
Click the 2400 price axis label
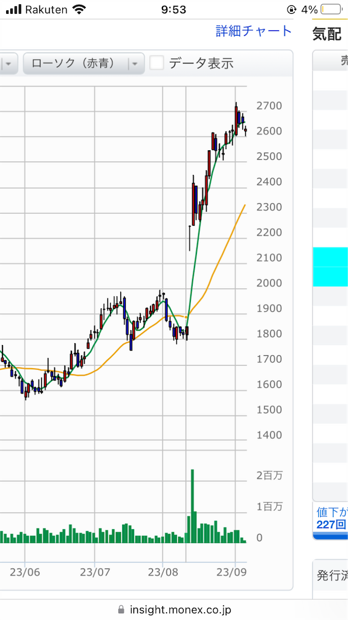[x=269, y=182]
